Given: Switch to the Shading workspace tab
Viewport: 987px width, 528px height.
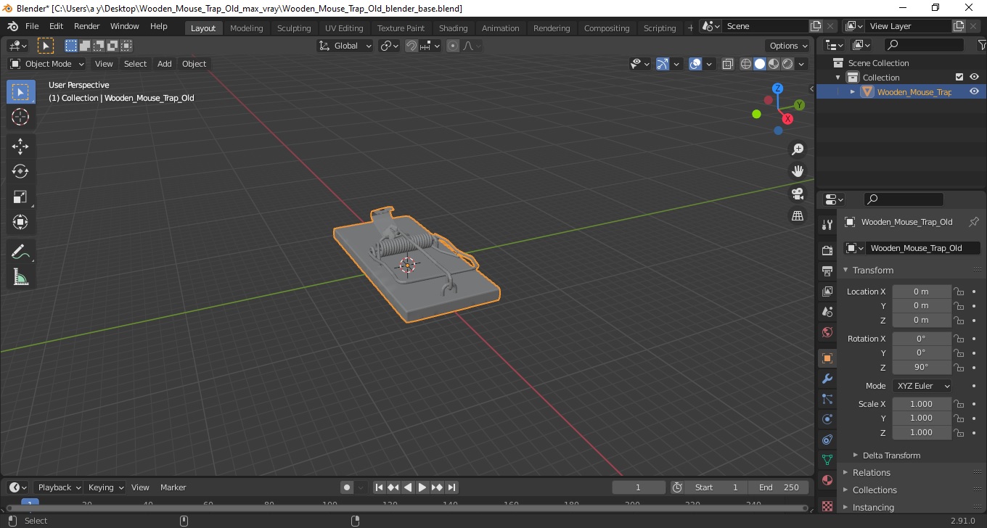Looking at the screenshot, I should [x=453, y=28].
